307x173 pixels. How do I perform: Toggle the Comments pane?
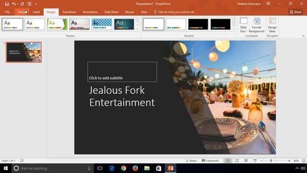210,161
